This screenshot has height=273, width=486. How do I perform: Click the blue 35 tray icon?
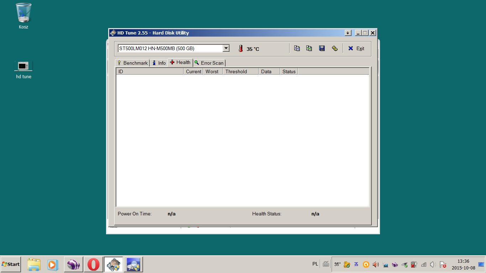click(356, 264)
